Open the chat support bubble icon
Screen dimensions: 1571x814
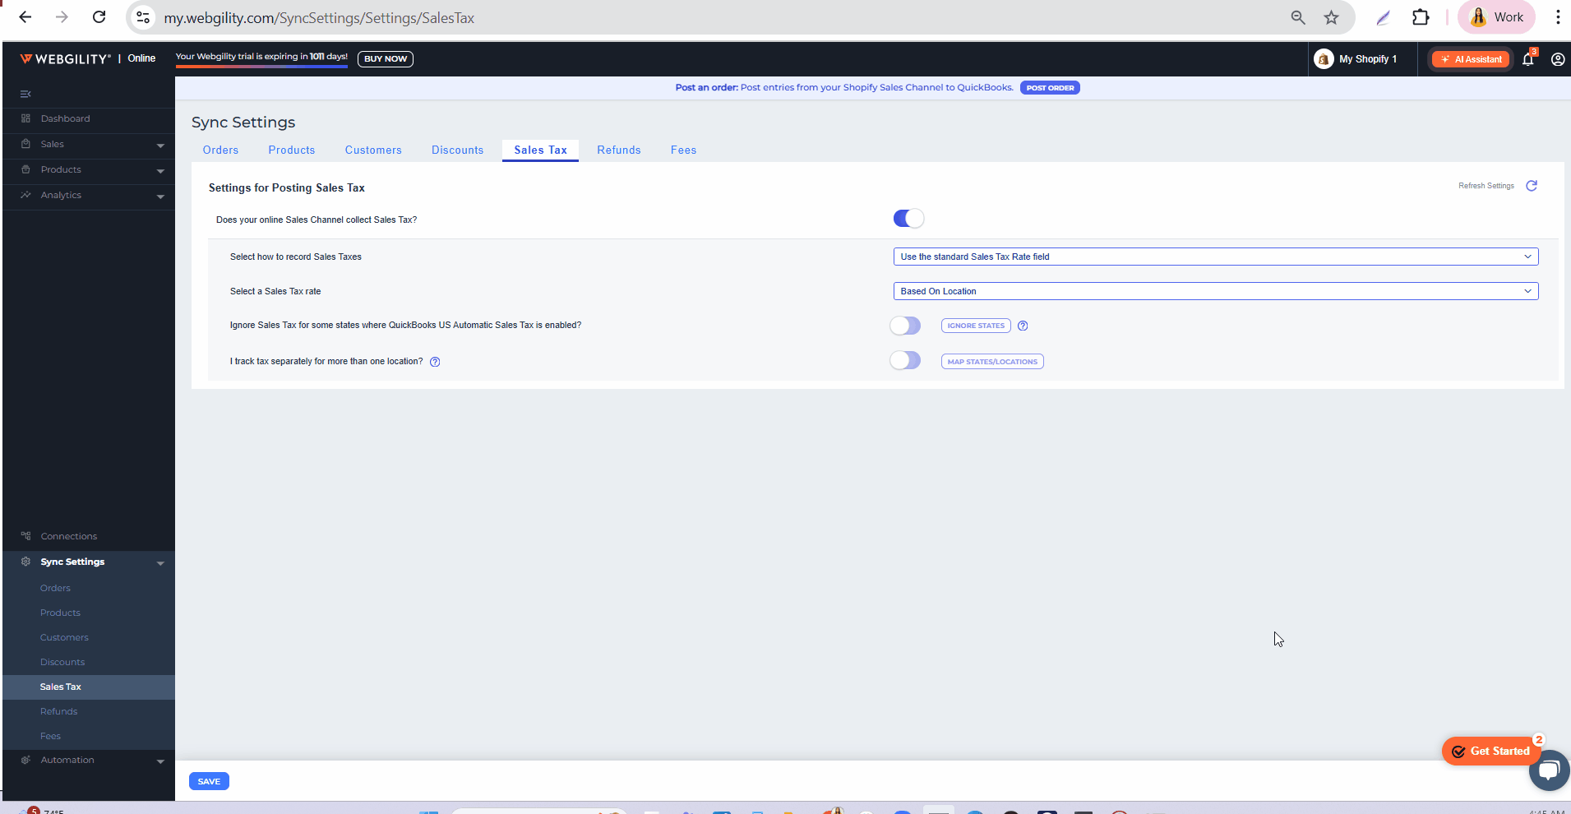coord(1549,770)
